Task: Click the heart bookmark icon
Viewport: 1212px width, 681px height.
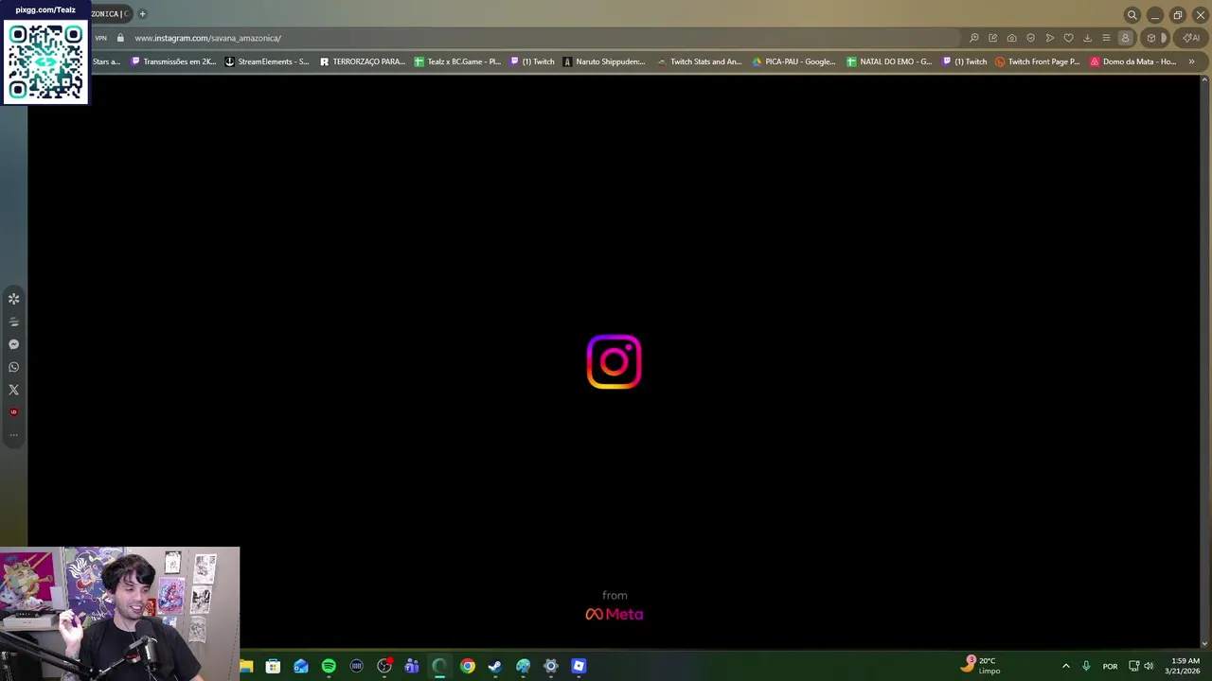Action: 1068,38
